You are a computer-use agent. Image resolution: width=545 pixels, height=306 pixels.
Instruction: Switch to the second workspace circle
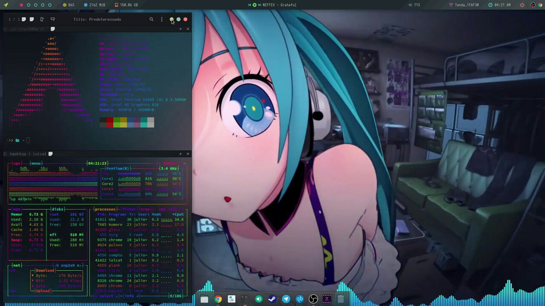pyautogui.click(x=29, y=5)
